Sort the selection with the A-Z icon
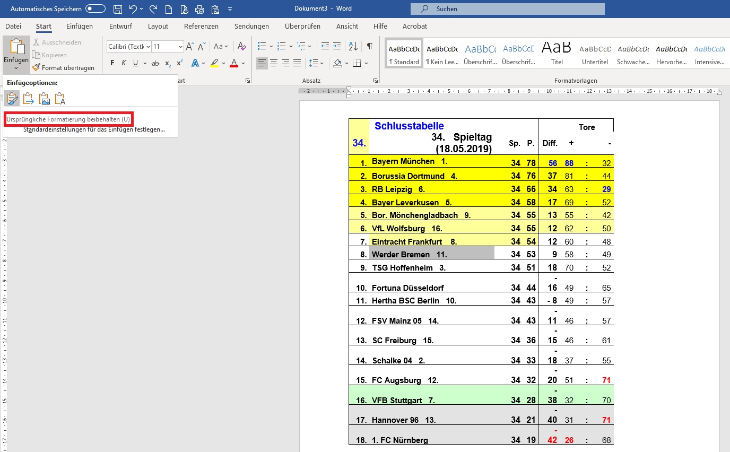Image resolution: width=730 pixels, height=452 pixels. pyautogui.click(x=352, y=47)
